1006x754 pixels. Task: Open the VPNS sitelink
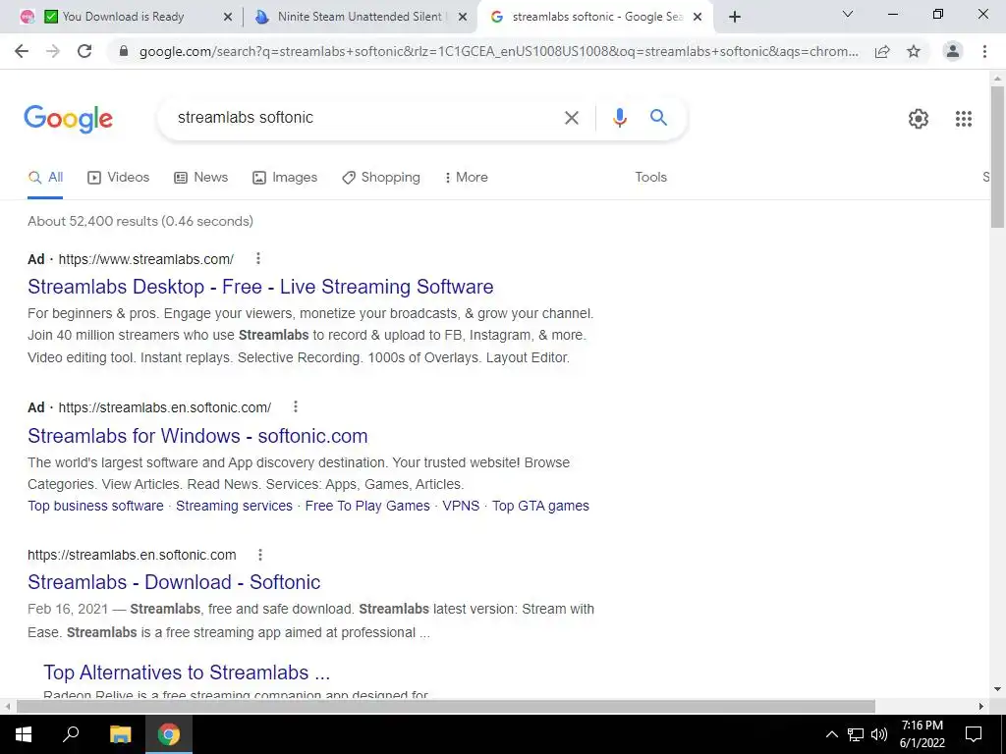coord(461,506)
